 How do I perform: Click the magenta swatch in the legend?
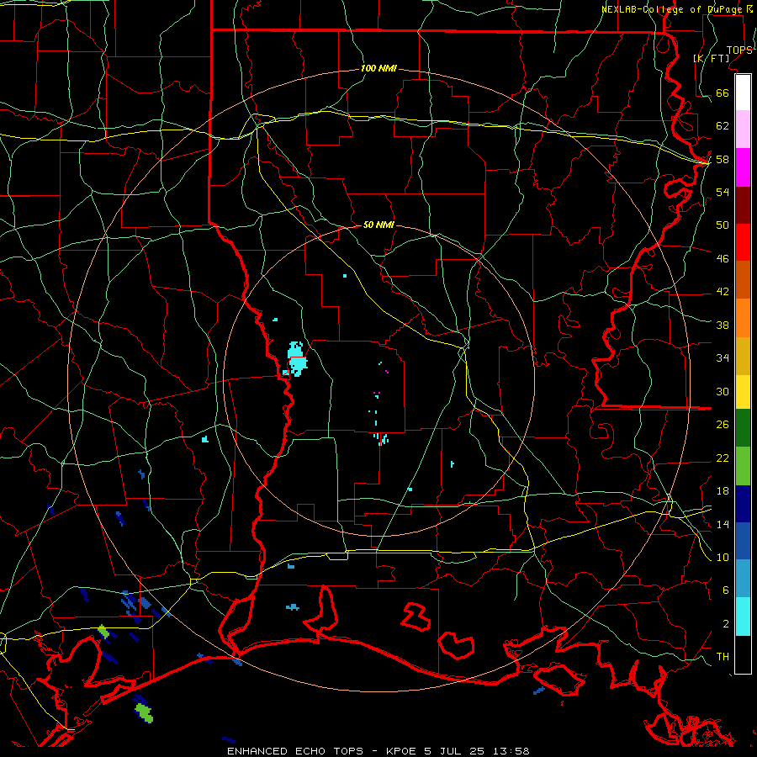point(743,167)
